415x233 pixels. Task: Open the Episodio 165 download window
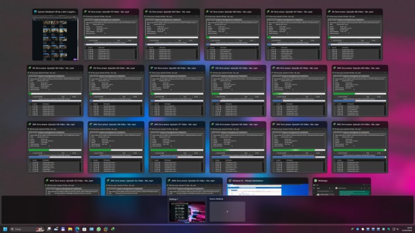[x=55, y=91]
